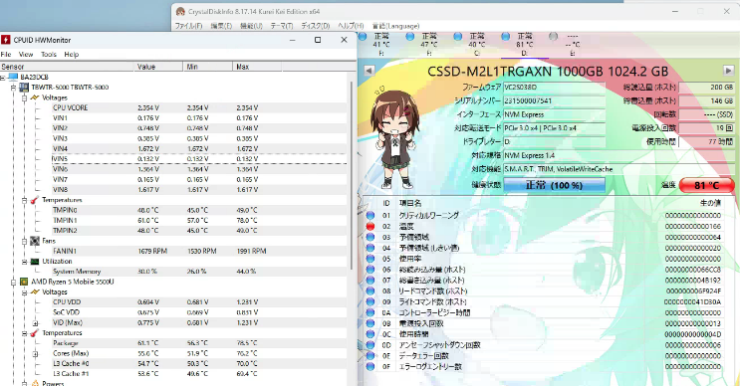
Task: Expand the VID (Max) voltage entry
Action: point(36,323)
